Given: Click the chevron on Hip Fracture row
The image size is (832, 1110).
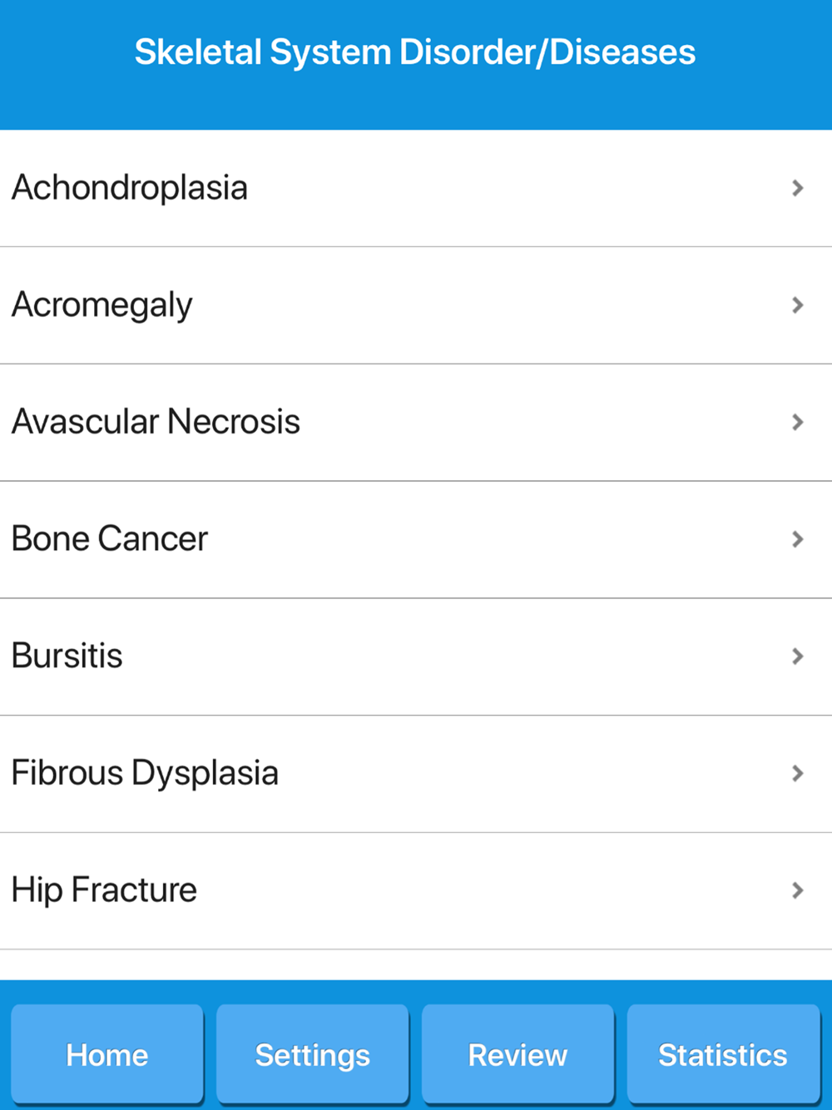Looking at the screenshot, I should (x=797, y=891).
